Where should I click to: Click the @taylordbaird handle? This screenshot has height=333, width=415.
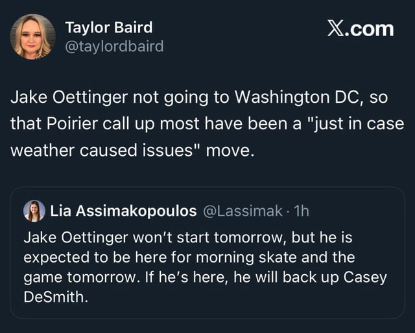coord(114,46)
